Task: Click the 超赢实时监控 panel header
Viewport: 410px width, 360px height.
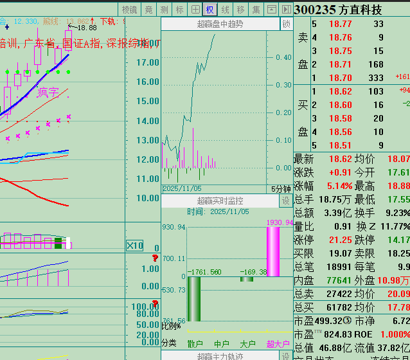Action: [220, 201]
